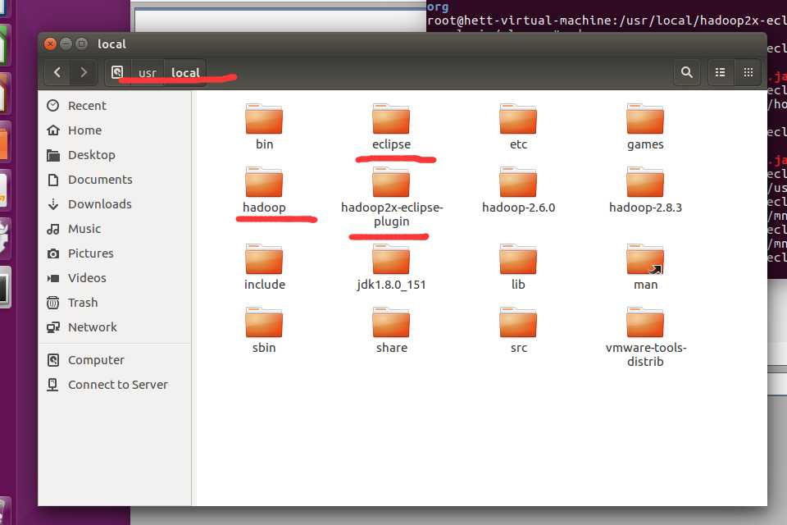This screenshot has height=525, width=787.
Task: Select the vmware-tools-distrib folder icon
Action: coord(645,323)
